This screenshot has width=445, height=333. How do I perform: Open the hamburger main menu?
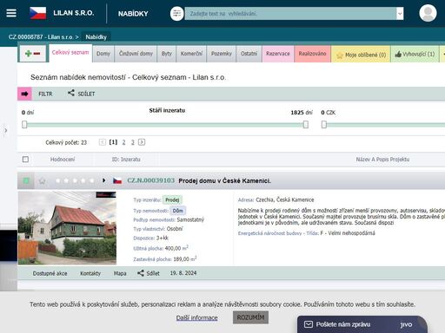click(11, 13)
